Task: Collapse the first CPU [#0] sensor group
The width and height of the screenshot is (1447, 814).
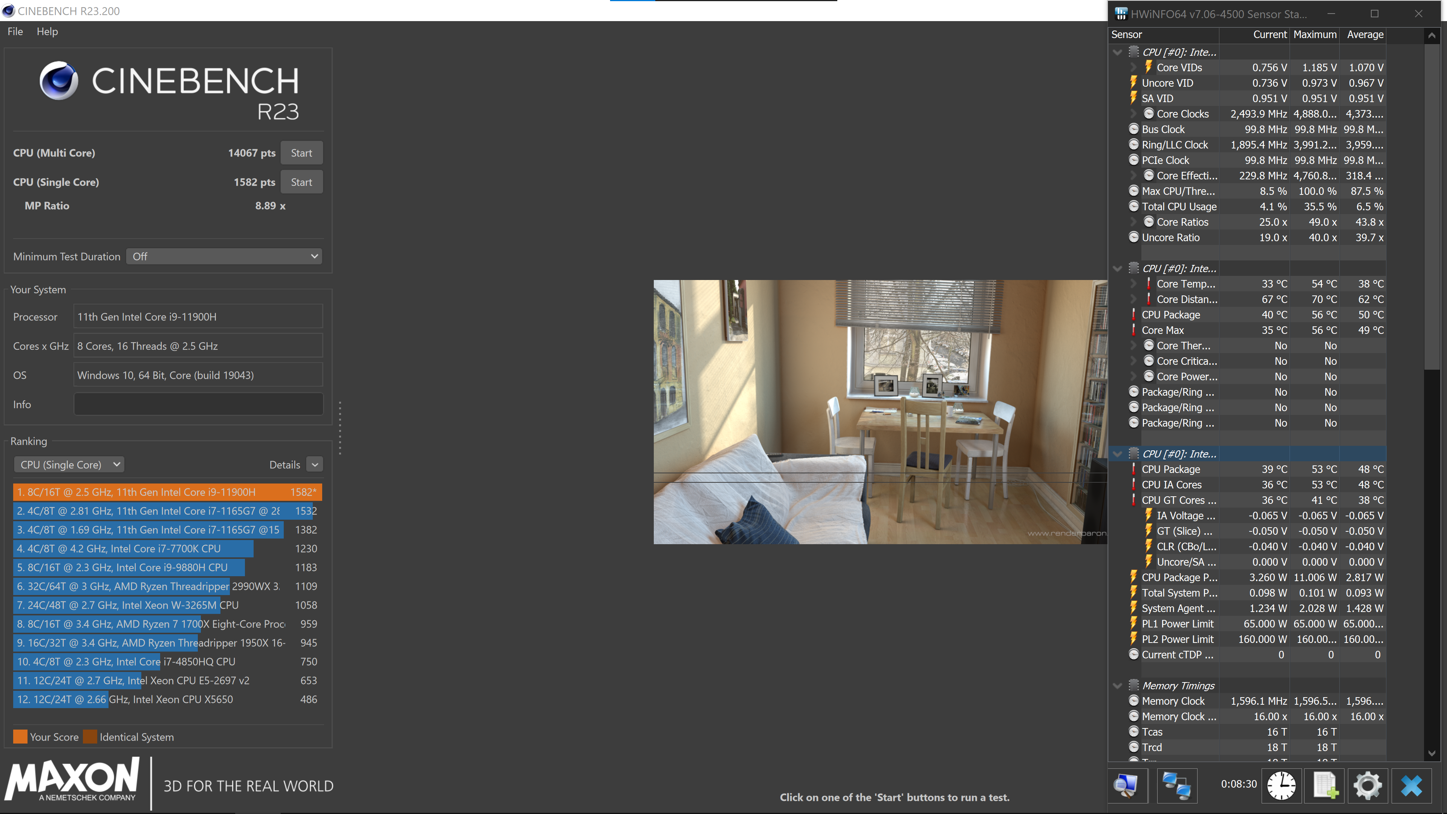Action: pos(1117,52)
